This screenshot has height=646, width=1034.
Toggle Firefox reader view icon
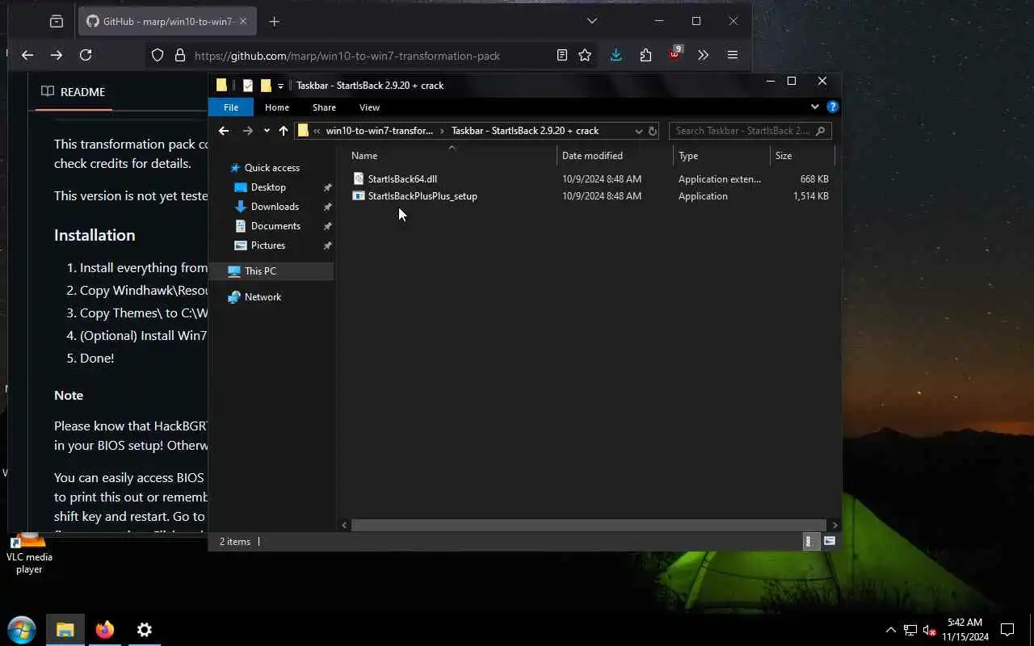[x=562, y=55]
